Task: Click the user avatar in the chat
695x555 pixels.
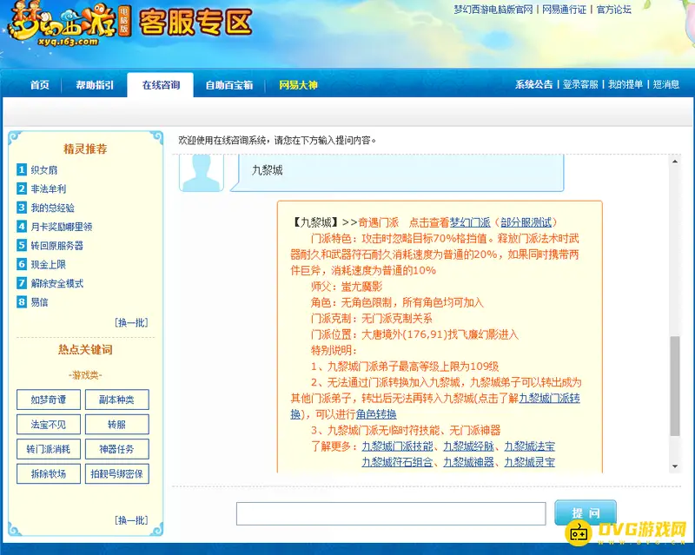Action: 202,173
